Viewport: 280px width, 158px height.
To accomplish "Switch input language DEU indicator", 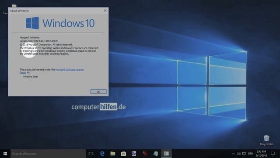I will [250, 154].
